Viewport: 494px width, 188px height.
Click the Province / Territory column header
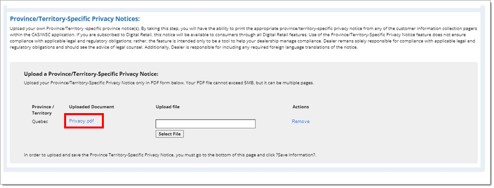click(43, 110)
